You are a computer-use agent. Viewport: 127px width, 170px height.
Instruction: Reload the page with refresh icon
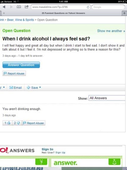pyautogui.click(x=88, y=7)
